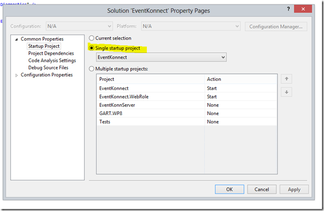324x211 pixels.
Task: Collapse the Common Properties tree node
Action: click(x=16, y=39)
